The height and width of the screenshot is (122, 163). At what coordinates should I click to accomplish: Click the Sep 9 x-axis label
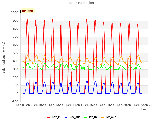29,105
